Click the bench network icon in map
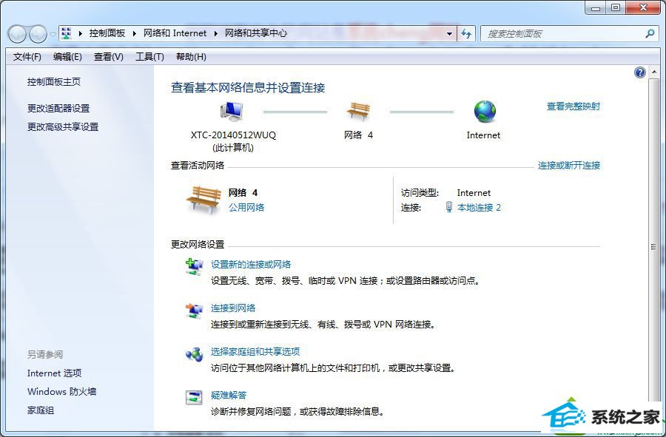 tap(358, 112)
